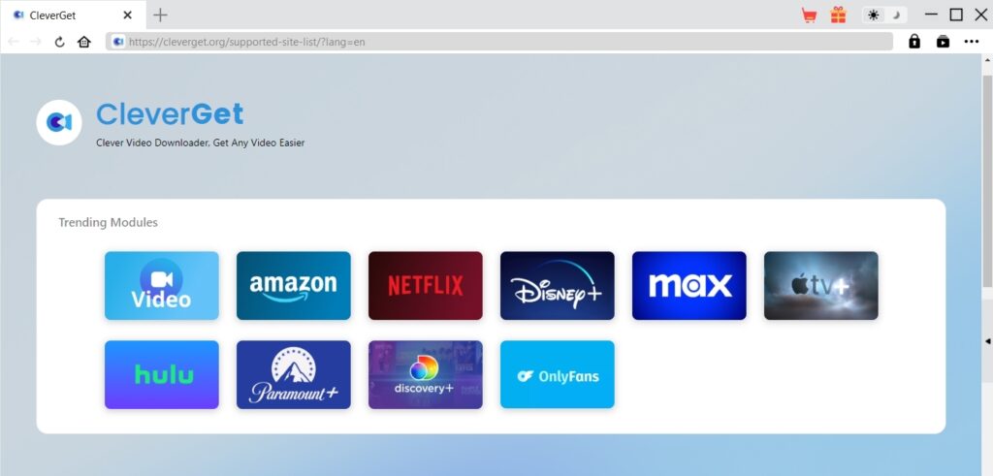
Task: Open a new tab with plus button
Action: point(160,15)
